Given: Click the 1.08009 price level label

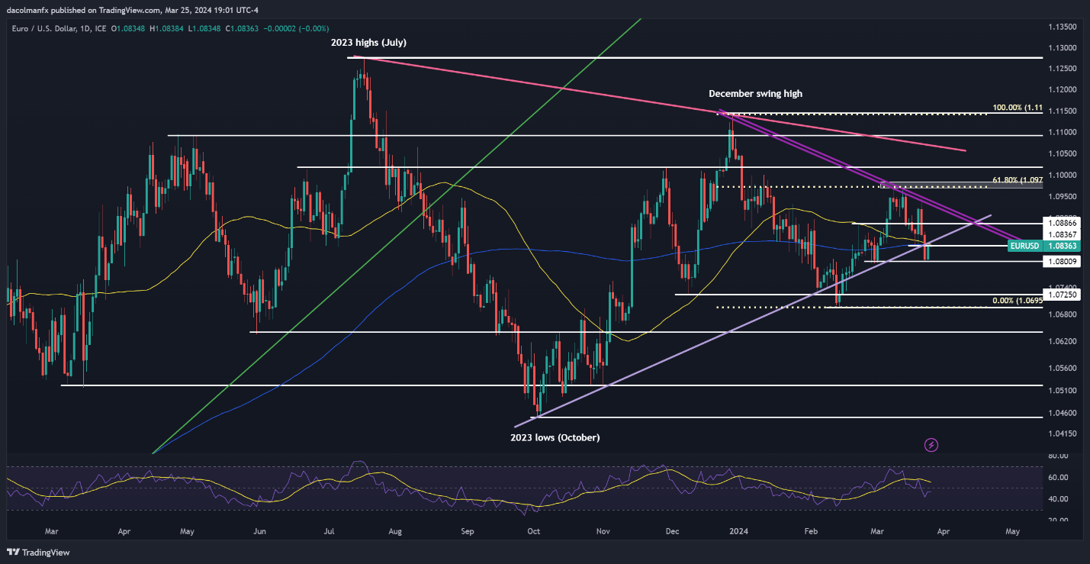Looking at the screenshot, I should point(1063,261).
